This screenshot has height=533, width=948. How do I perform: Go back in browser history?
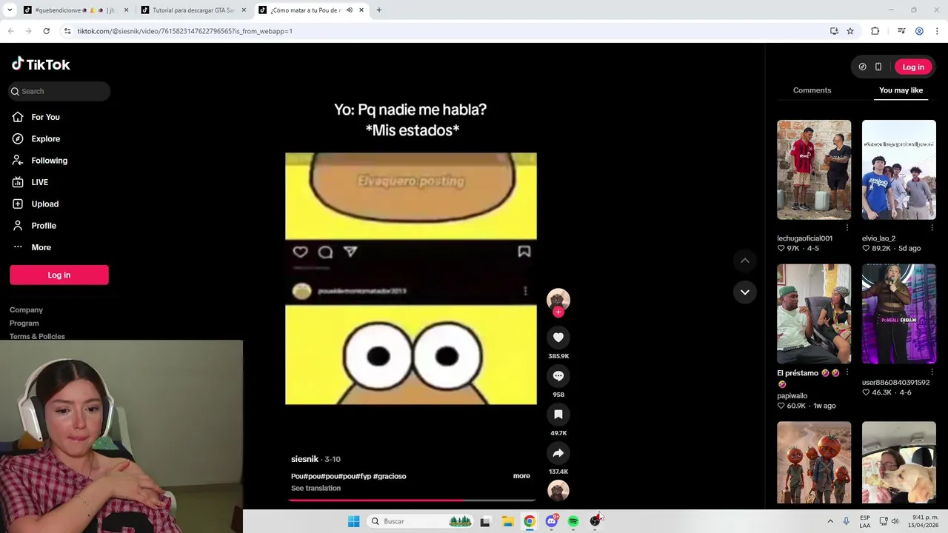point(10,31)
